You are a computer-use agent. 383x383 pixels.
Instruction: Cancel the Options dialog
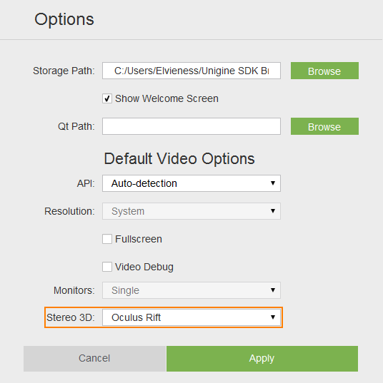pos(95,359)
